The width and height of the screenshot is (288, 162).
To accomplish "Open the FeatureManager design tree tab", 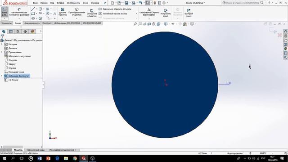I will coord(4,31).
